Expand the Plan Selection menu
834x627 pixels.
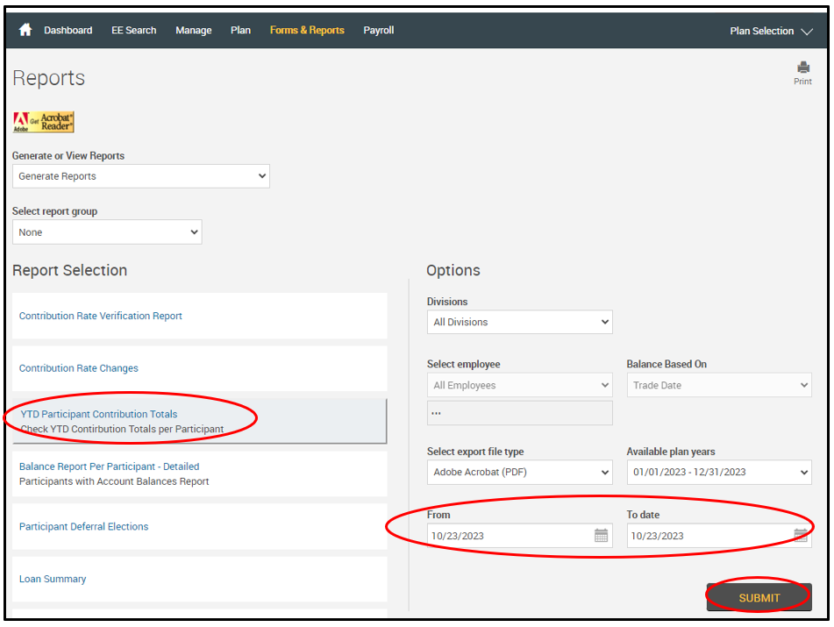pyautogui.click(x=773, y=31)
